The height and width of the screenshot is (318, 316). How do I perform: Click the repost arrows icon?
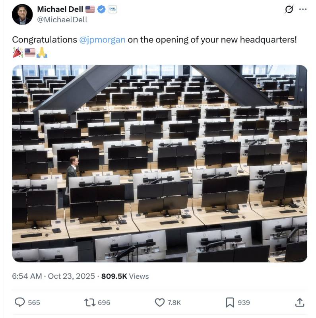(x=90, y=302)
